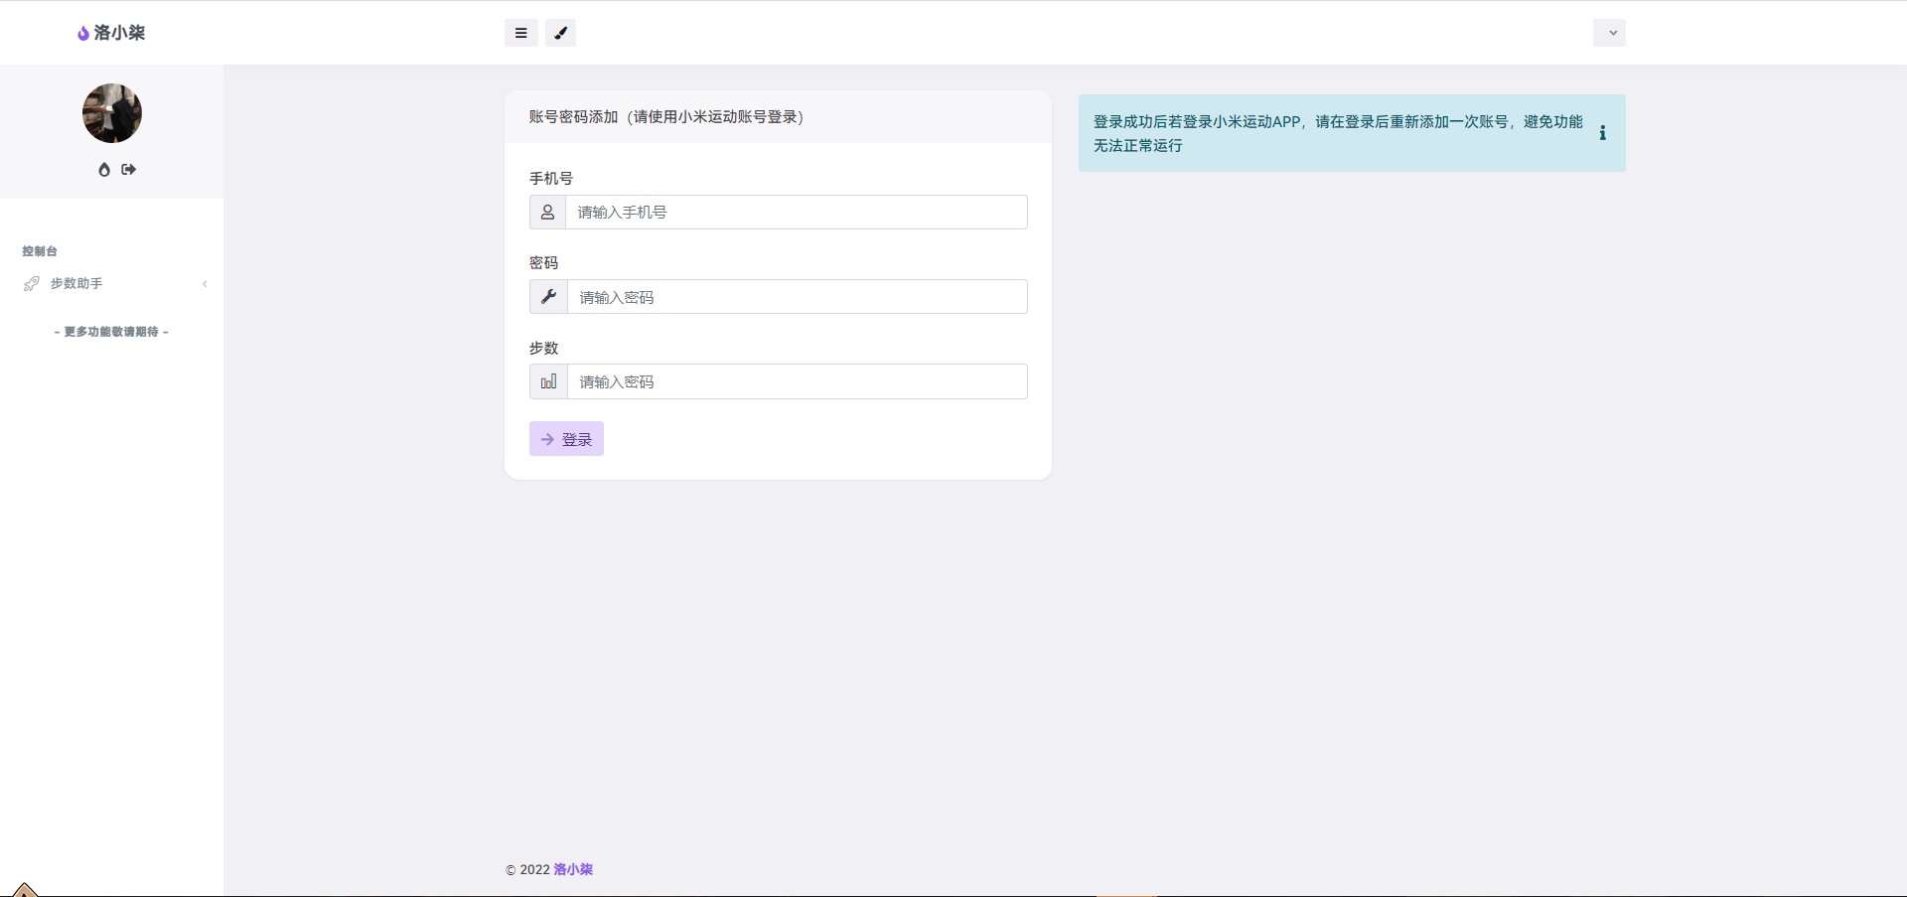Open theme settings via the brush icon

(x=560, y=33)
